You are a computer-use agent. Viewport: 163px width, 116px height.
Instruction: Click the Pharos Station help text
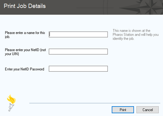click(x=135, y=35)
